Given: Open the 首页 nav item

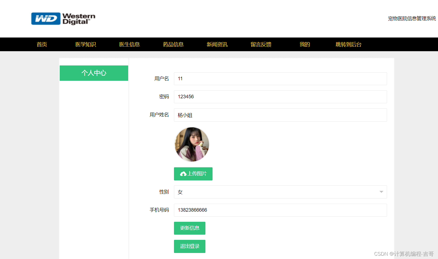Looking at the screenshot, I should (42, 44).
